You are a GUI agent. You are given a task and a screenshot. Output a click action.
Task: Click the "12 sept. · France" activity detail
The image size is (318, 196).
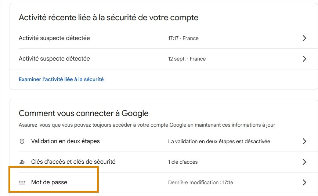pos(187,59)
